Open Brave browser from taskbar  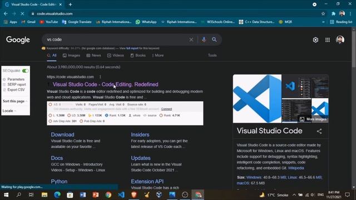coord(133,195)
